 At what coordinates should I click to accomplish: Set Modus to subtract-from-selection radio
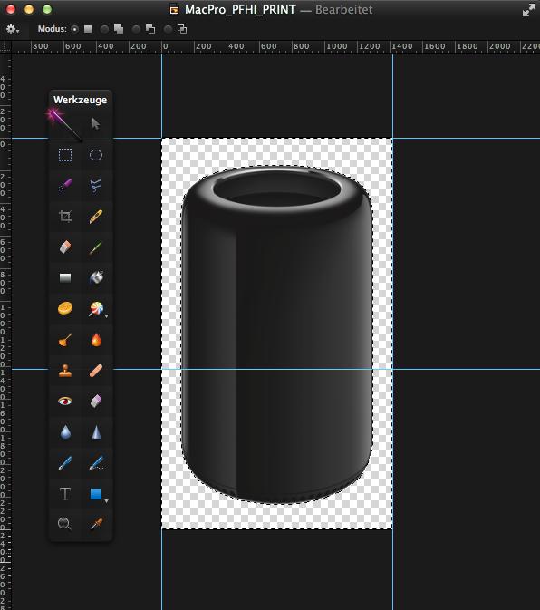pos(136,29)
